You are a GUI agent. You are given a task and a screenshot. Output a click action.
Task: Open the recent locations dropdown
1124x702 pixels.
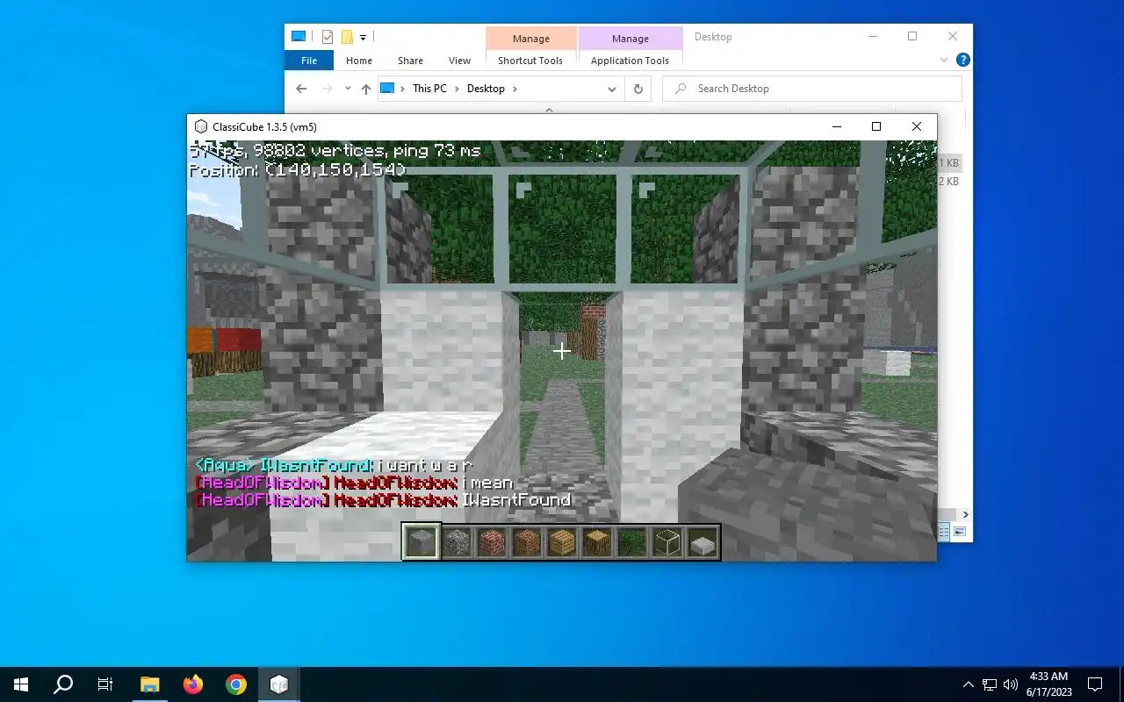pyautogui.click(x=348, y=89)
